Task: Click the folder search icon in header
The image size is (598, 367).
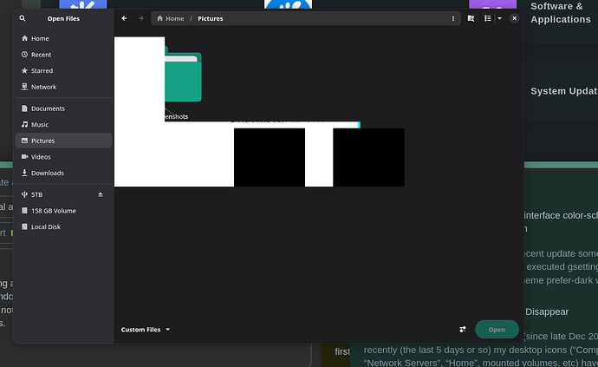Action: pos(471,18)
